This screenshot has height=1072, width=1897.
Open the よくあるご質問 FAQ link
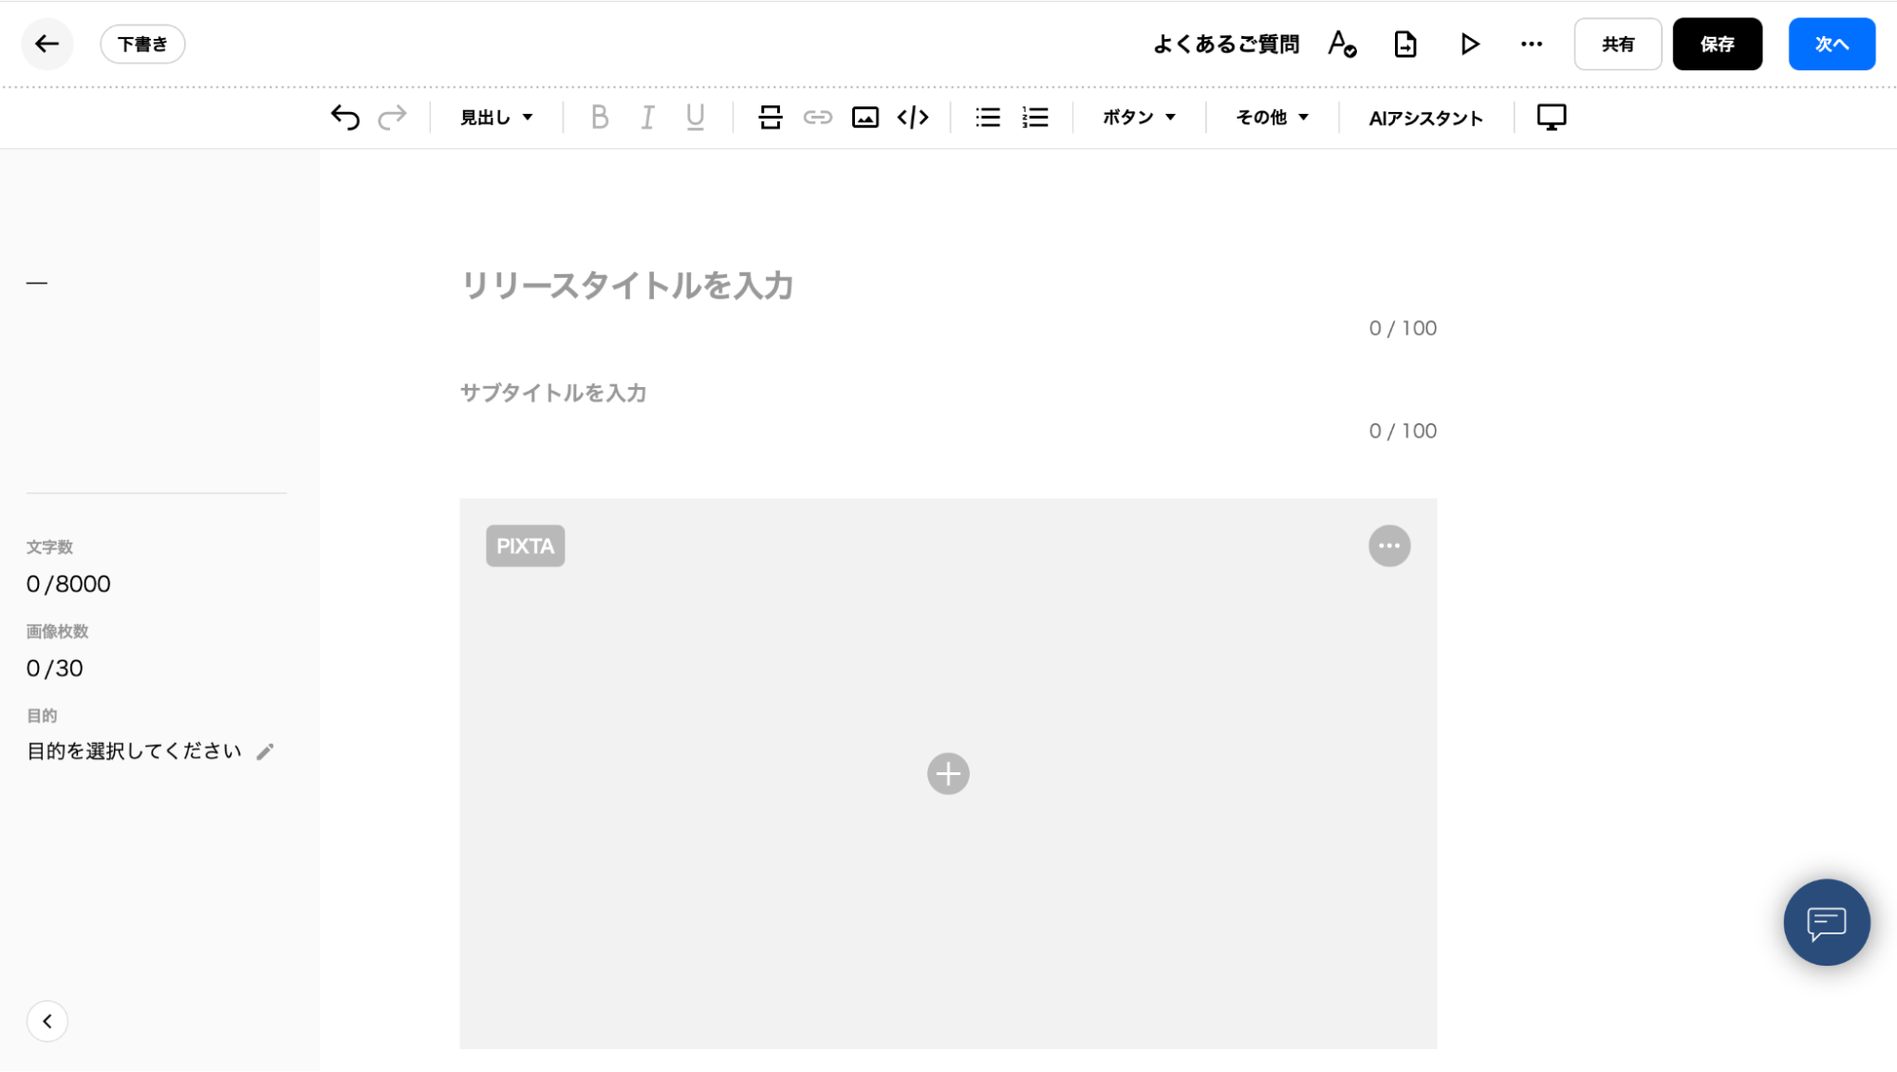coord(1226,45)
